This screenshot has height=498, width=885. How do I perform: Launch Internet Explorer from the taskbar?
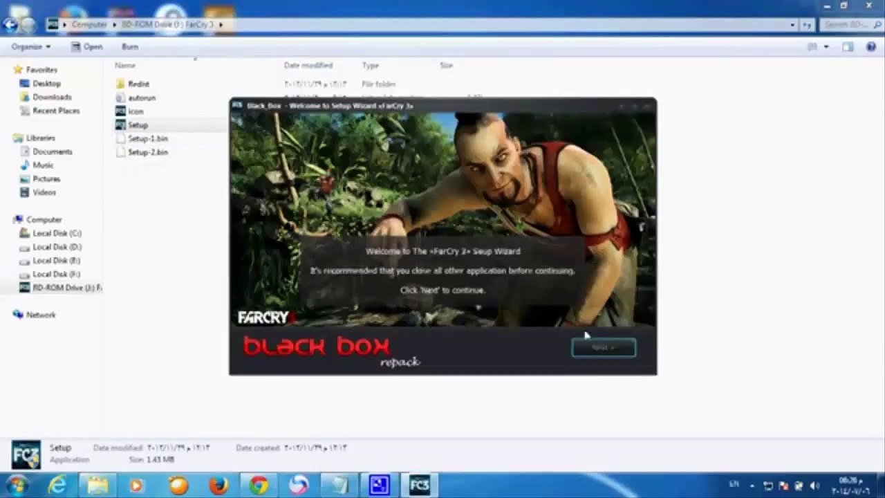pyautogui.click(x=57, y=486)
